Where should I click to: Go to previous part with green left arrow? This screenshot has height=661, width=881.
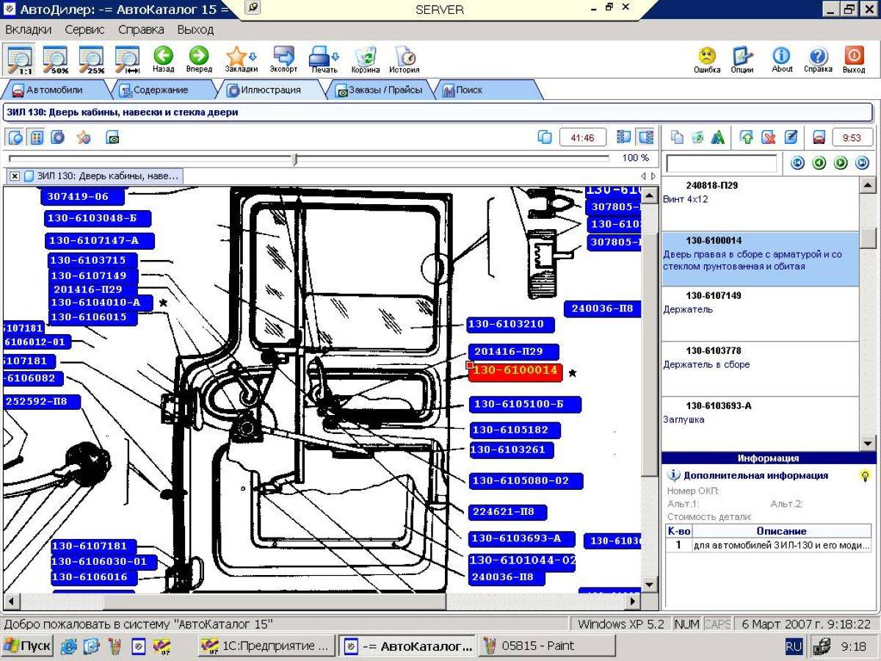pos(819,163)
